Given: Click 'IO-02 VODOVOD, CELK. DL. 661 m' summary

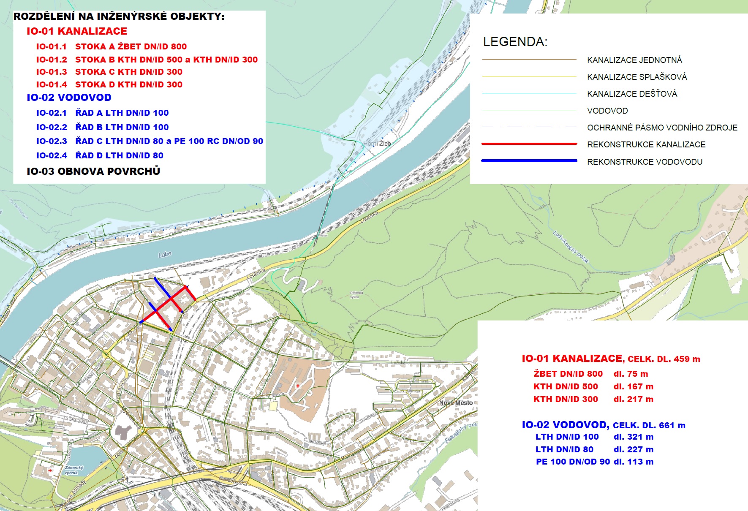Looking at the screenshot, I should coord(604,425).
